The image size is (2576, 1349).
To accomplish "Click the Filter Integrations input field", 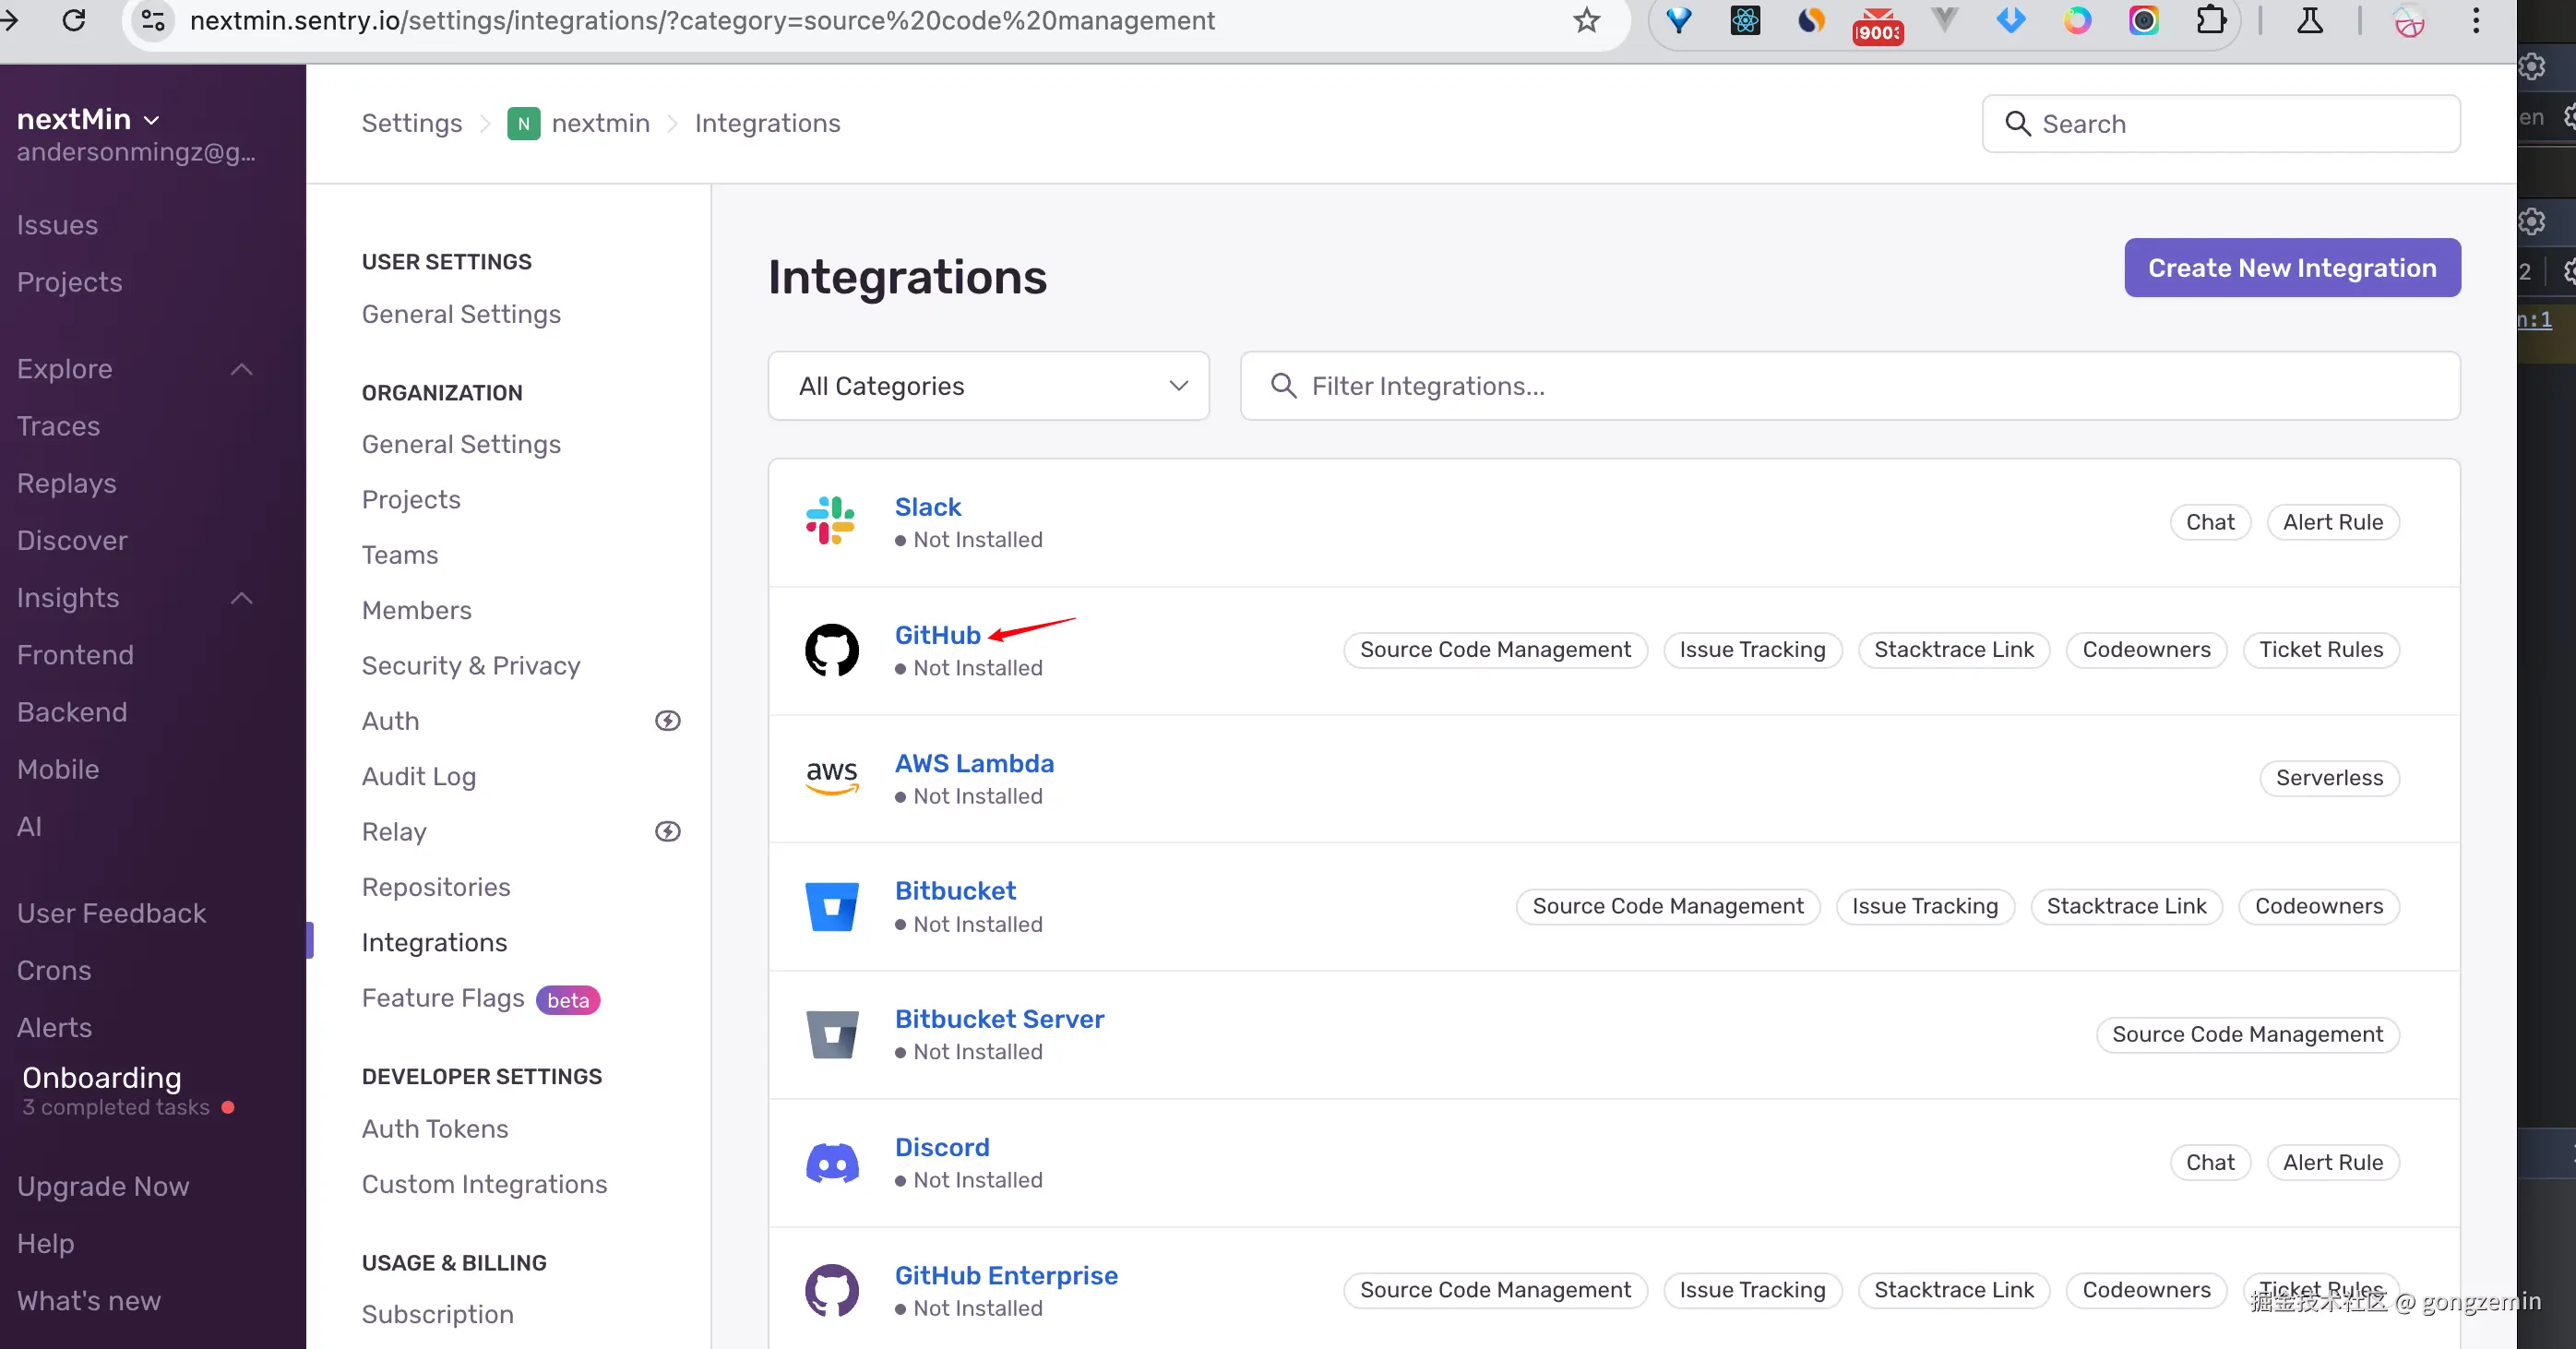I will pyautogui.click(x=1850, y=386).
